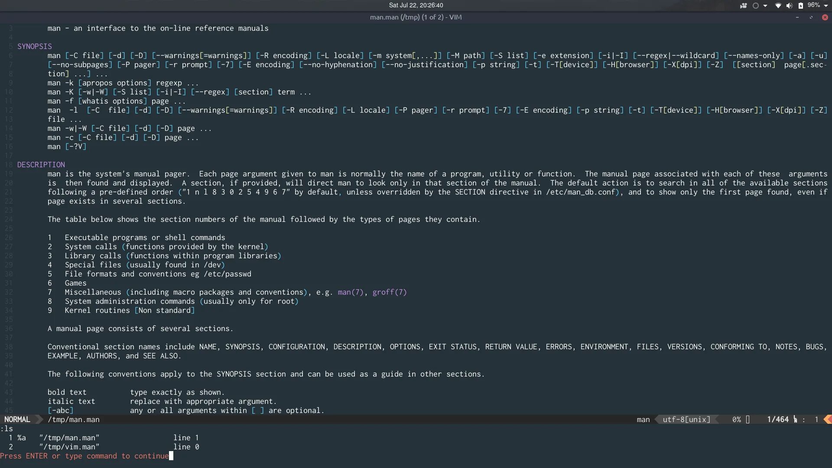Screen dimensions: 832x468
Task: Click the /tmp/man.man filename in statusline
Action: pyautogui.click(x=74, y=419)
